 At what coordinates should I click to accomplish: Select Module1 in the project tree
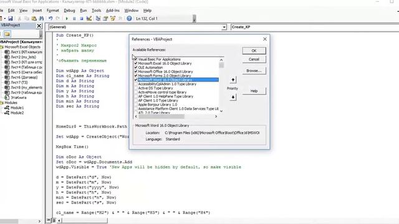pos(17,108)
